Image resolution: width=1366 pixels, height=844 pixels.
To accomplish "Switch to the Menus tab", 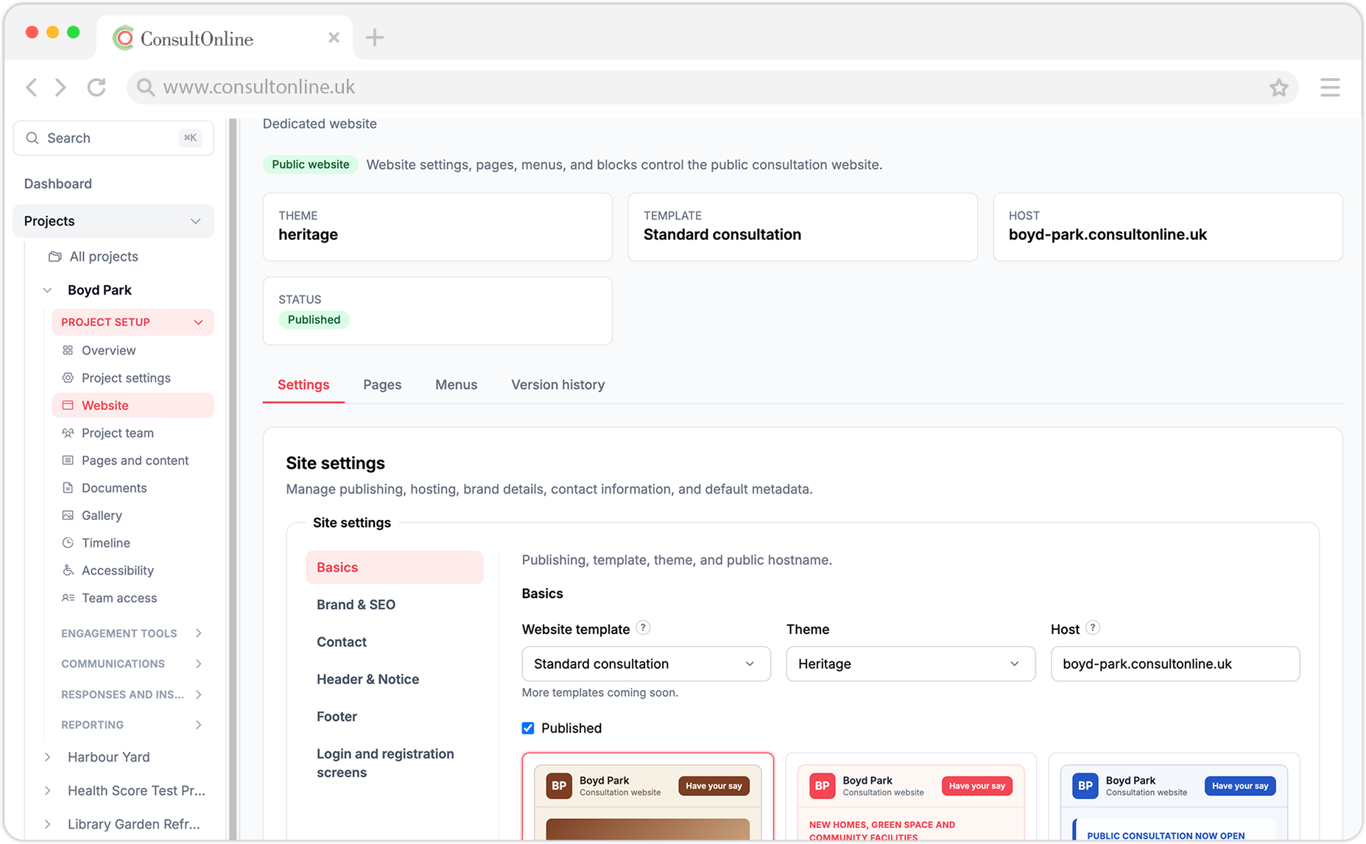I will [x=456, y=384].
